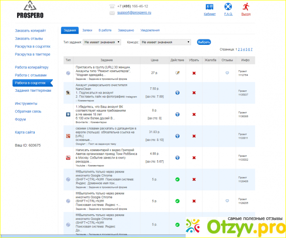Open Работа копирайтеру in sidebar
The height and width of the screenshot is (238, 286).
[x=31, y=68]
